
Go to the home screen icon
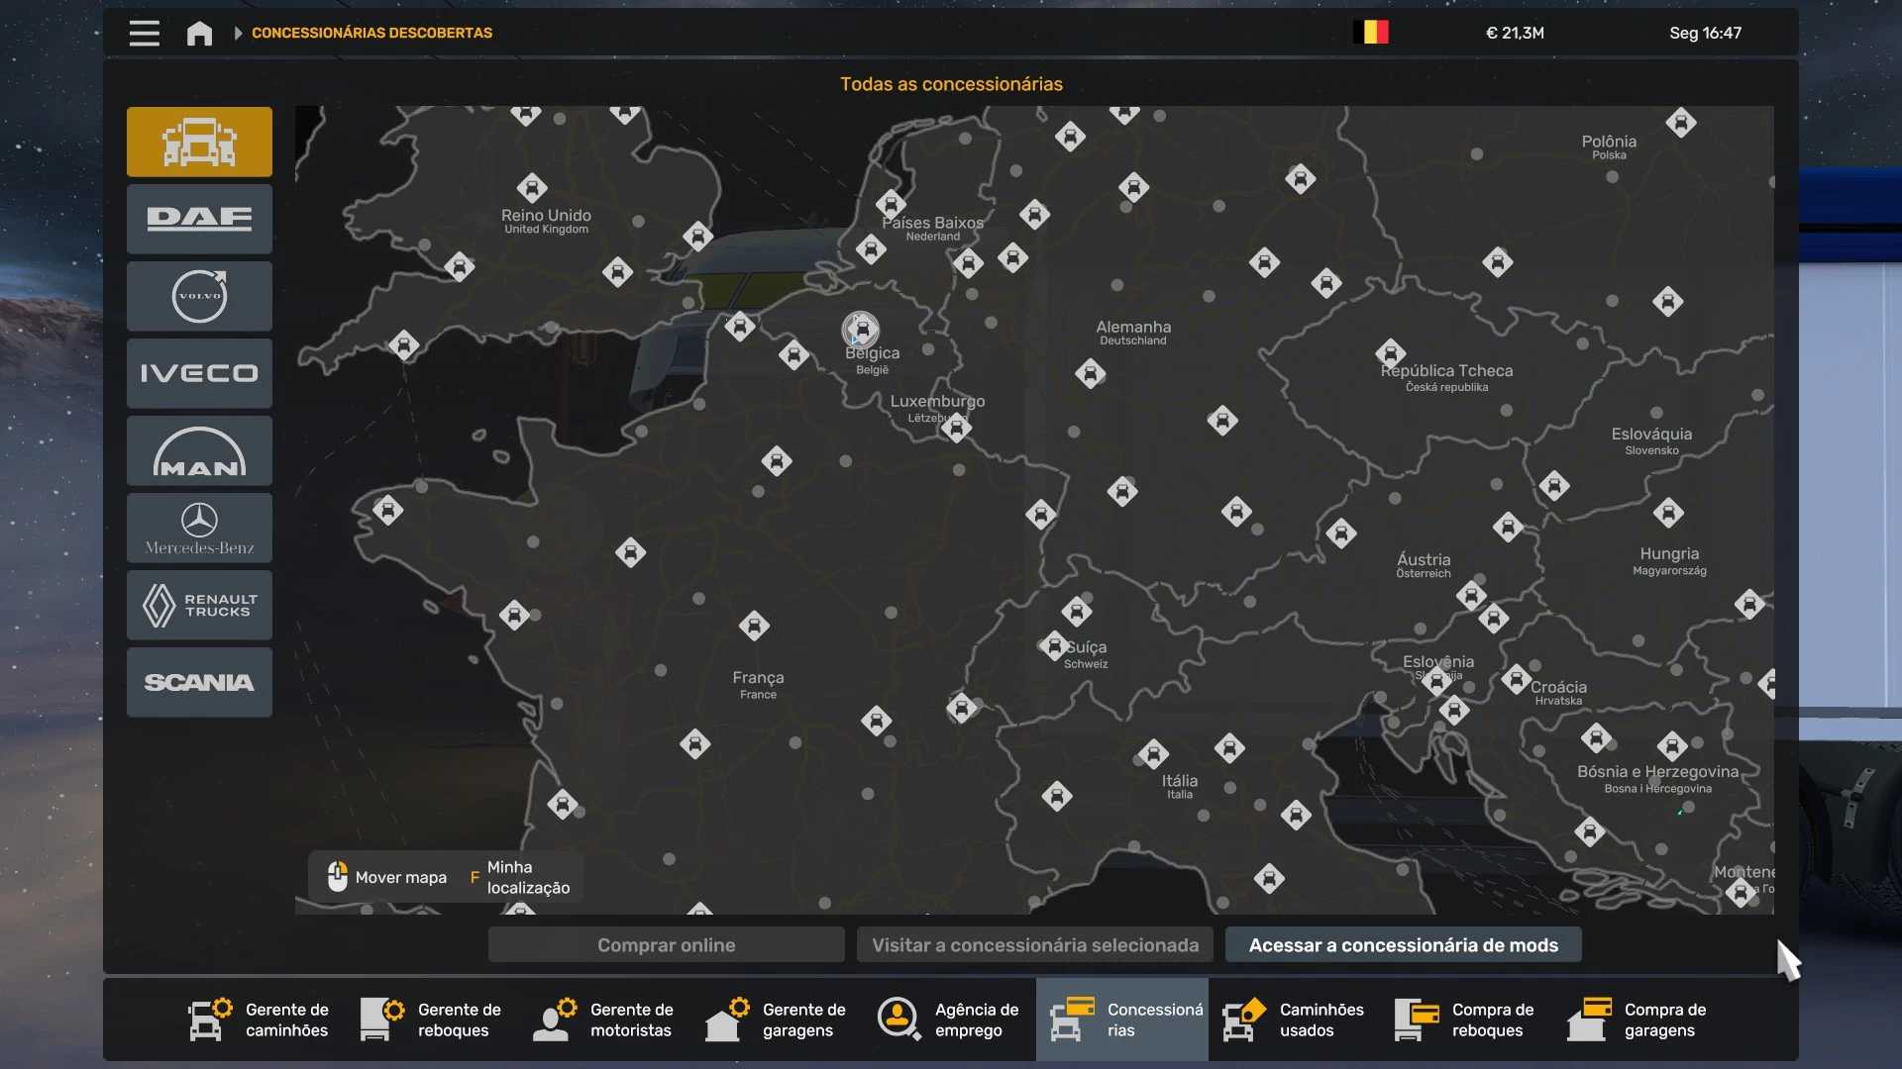[x=199, y=33]
